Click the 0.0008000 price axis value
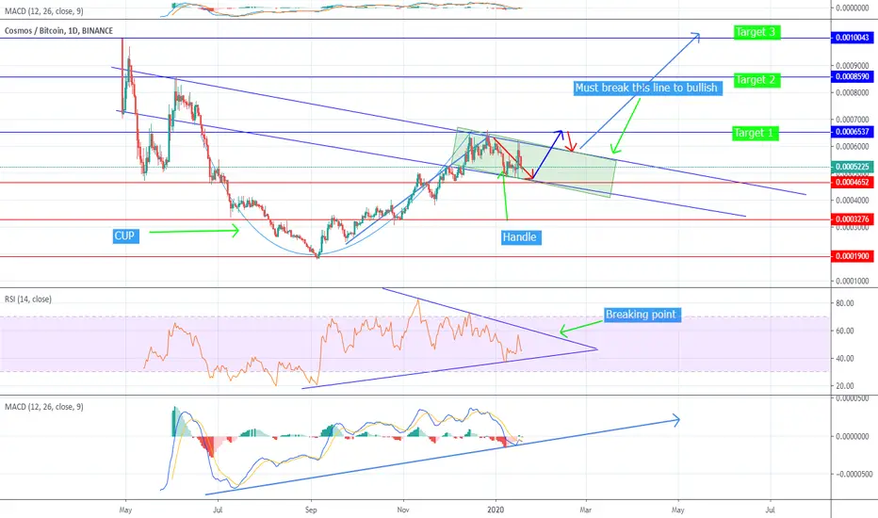Image resolution: width=878 pixels, height=518 pixels. [x=853, y=93]
